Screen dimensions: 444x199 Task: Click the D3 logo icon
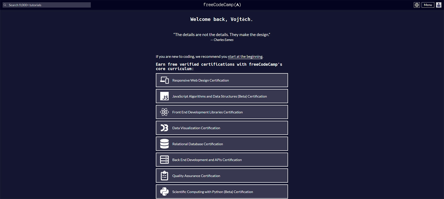[x=164, y=128]
